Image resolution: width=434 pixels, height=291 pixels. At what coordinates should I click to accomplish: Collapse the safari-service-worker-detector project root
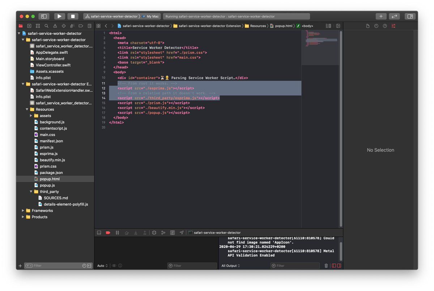click(19, 33)
